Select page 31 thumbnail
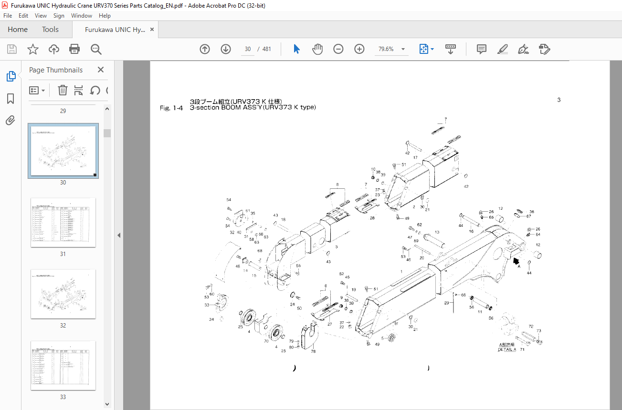This screenshot has width=622, height=410. point(63,223)
